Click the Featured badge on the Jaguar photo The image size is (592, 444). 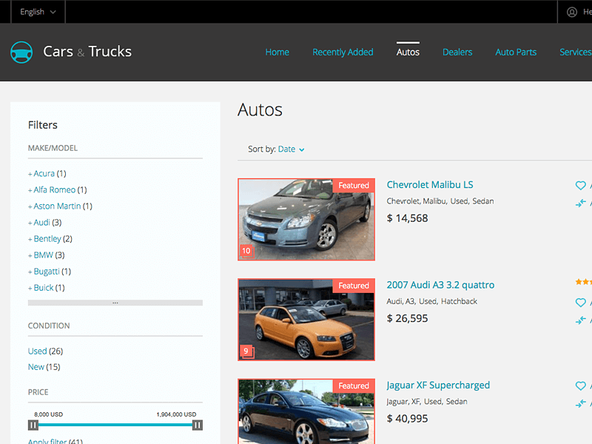(354, 386)
